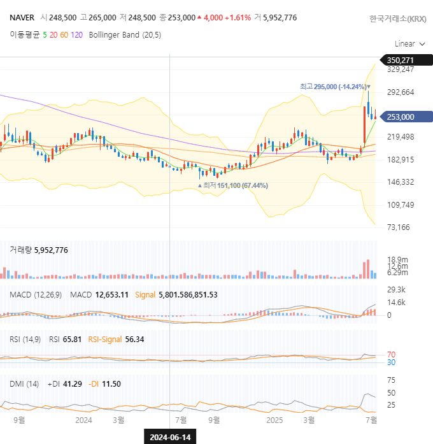
Task: Click the NAVER stock name
Action: coord(22,18)
